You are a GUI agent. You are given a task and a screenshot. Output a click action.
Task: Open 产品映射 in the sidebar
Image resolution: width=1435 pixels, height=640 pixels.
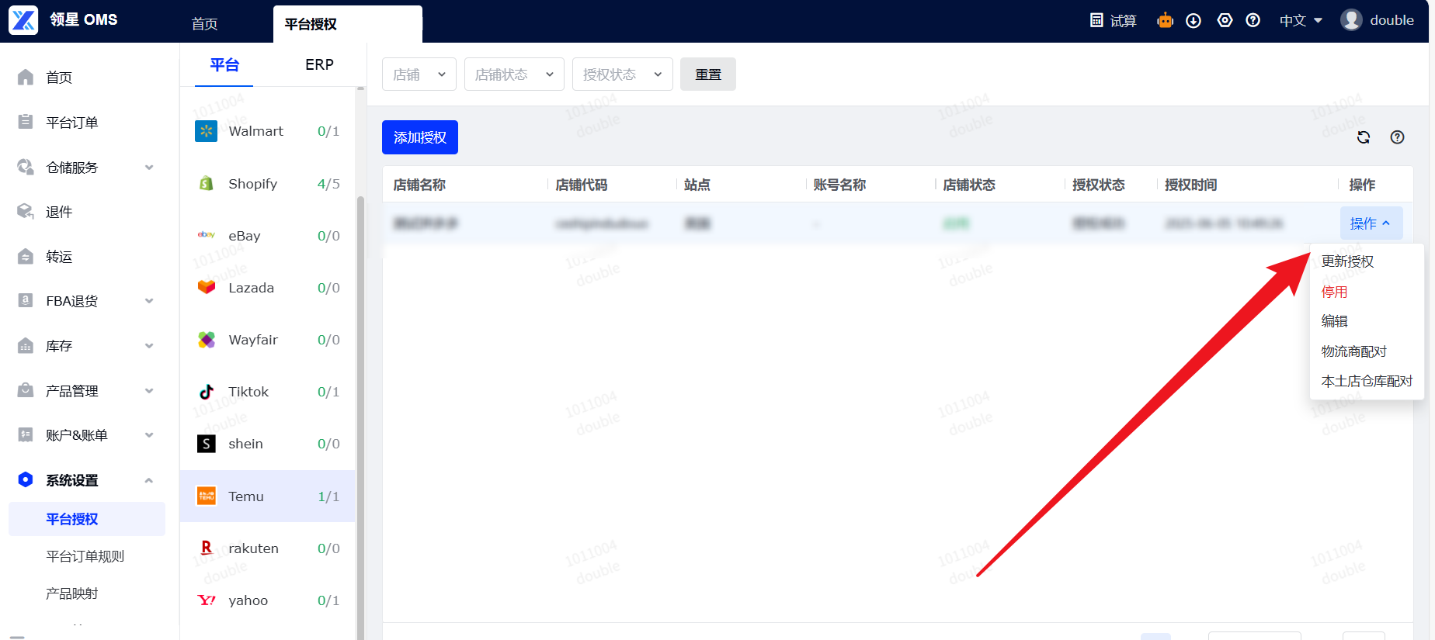(71, 593)
